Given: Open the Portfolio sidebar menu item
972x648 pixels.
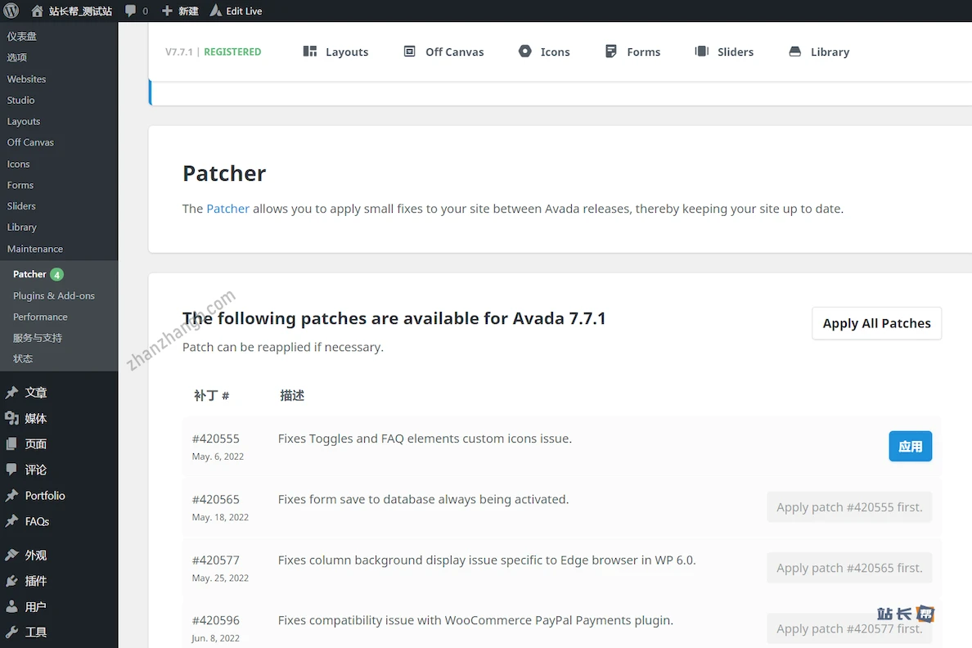Looking at the screenshot, I should [44, 495].
